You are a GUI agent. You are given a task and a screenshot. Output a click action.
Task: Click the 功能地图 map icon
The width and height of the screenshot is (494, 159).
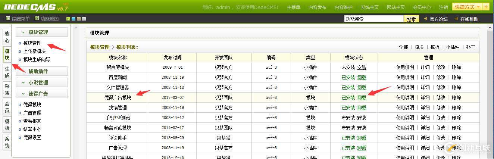37,18
